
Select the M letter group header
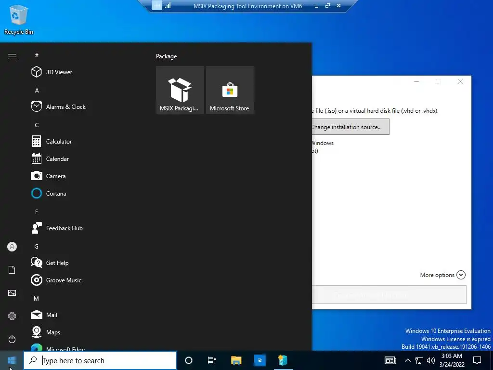[x=37, y=298]
